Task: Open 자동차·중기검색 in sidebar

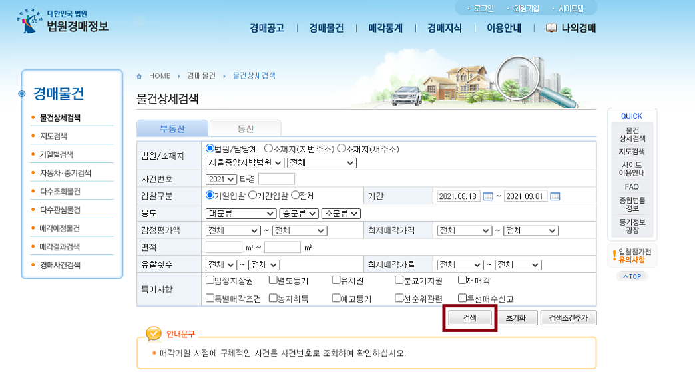Action: point(65,173)
